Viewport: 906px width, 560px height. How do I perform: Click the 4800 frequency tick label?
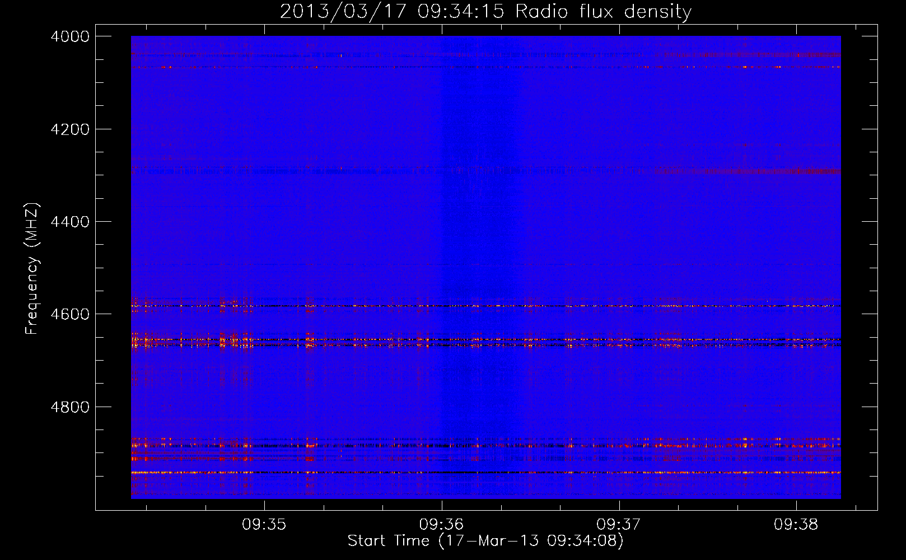70,407
